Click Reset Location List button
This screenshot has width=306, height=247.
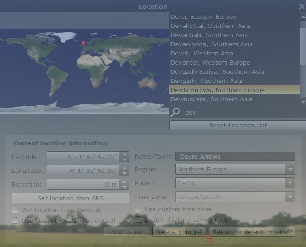click(x=238, y=125)
